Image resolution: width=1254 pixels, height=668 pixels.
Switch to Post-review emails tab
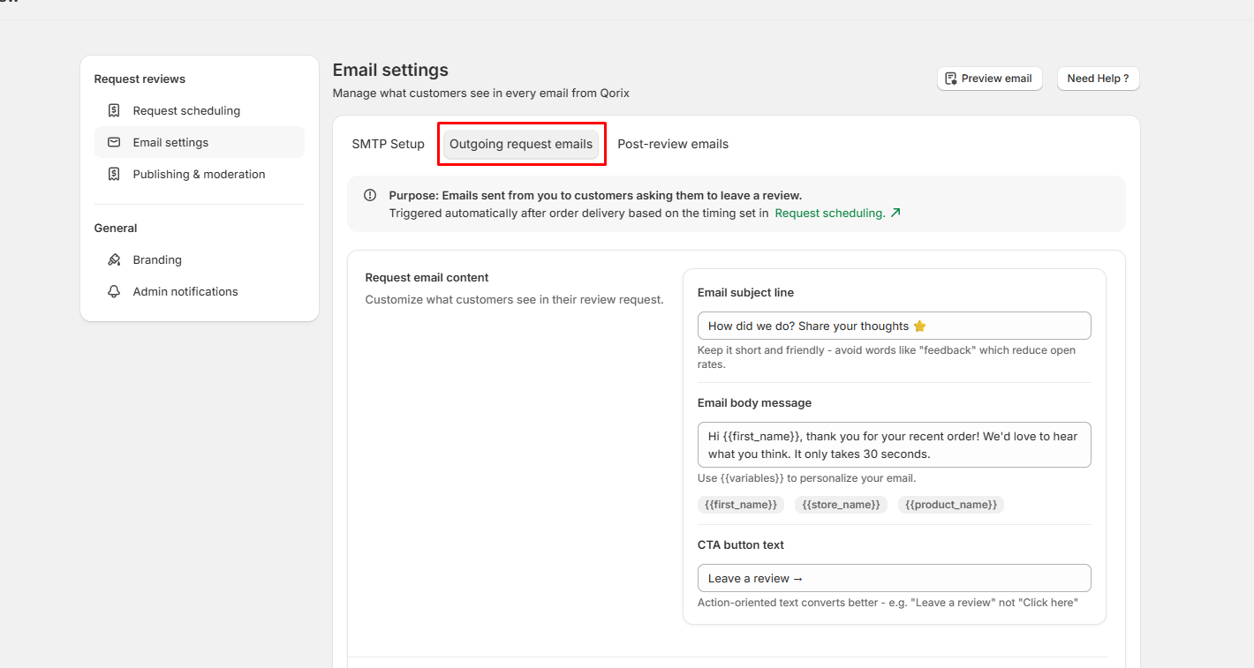click(673, 144)
